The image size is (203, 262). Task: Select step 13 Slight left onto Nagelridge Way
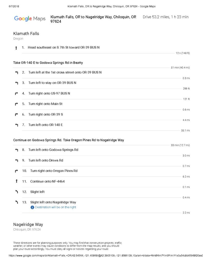coord(106,205)
